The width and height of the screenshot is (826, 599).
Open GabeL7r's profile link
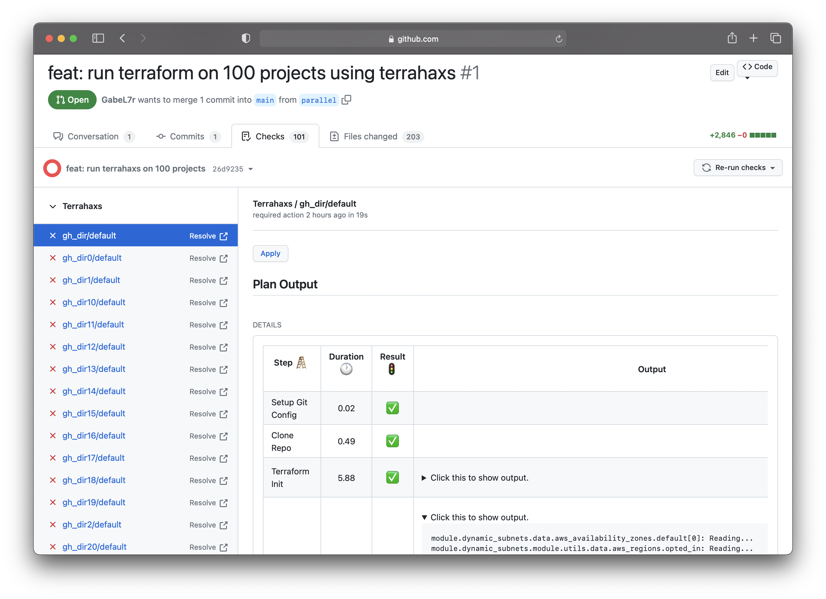pyautogui.click(x=118, y=99)
